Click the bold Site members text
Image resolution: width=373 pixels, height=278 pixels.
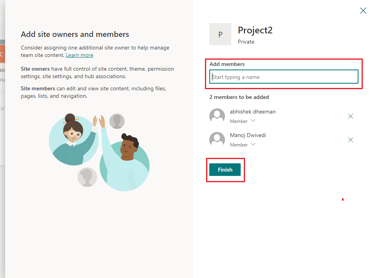click(38, 88)
